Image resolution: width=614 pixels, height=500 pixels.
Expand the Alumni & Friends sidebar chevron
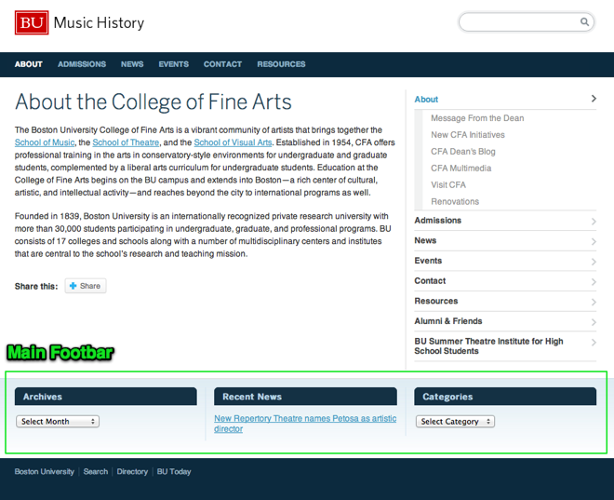click(594, 322)
